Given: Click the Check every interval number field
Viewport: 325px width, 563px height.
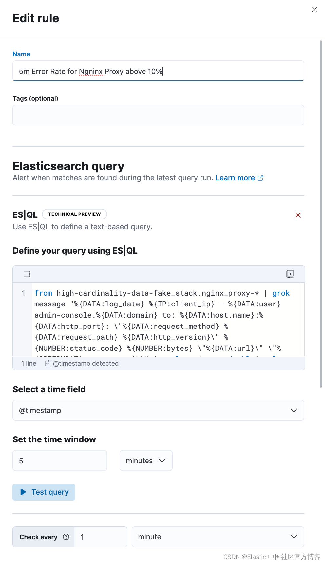Looking at the screenshot, I should 101,537.
